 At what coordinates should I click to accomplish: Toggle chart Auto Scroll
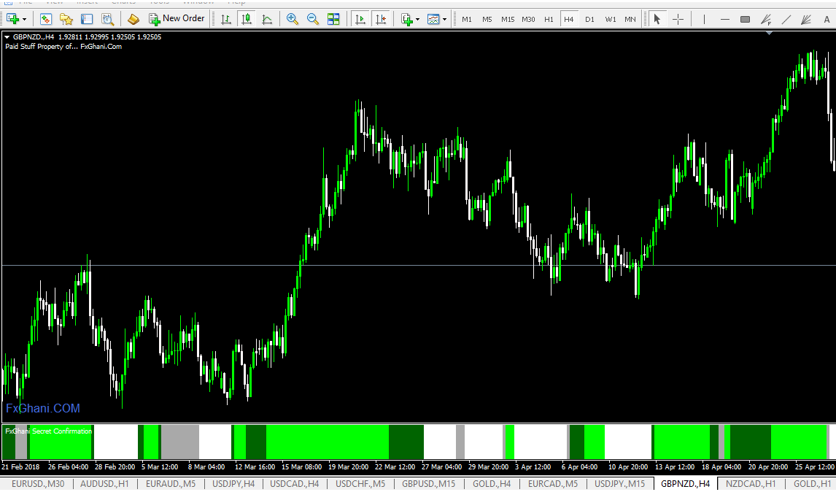360,19
